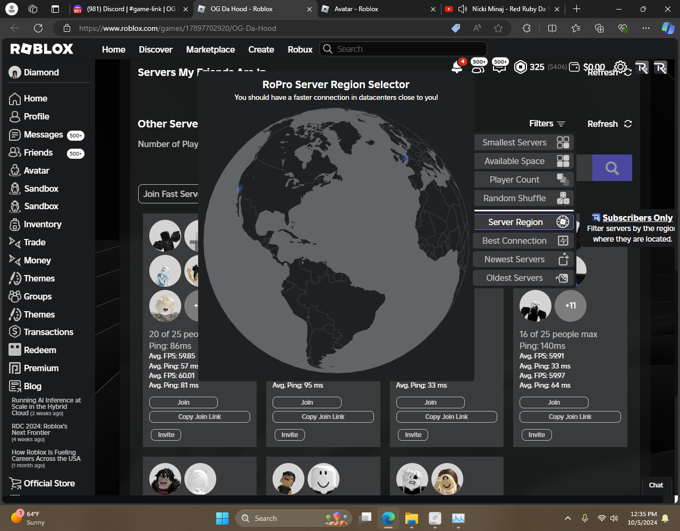This screenshot has width=680, height=531.
Task: Open Marketplace in top navigation
Action: [x=210, y=49]
